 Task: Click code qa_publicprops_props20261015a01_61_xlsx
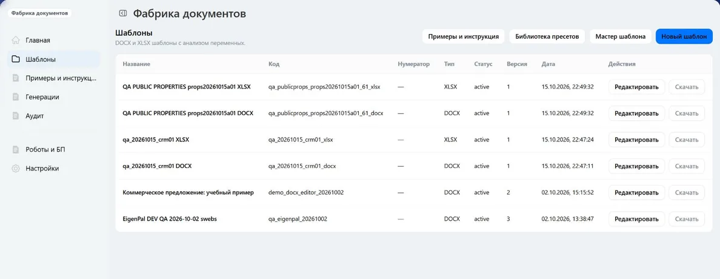pos(324,86)
